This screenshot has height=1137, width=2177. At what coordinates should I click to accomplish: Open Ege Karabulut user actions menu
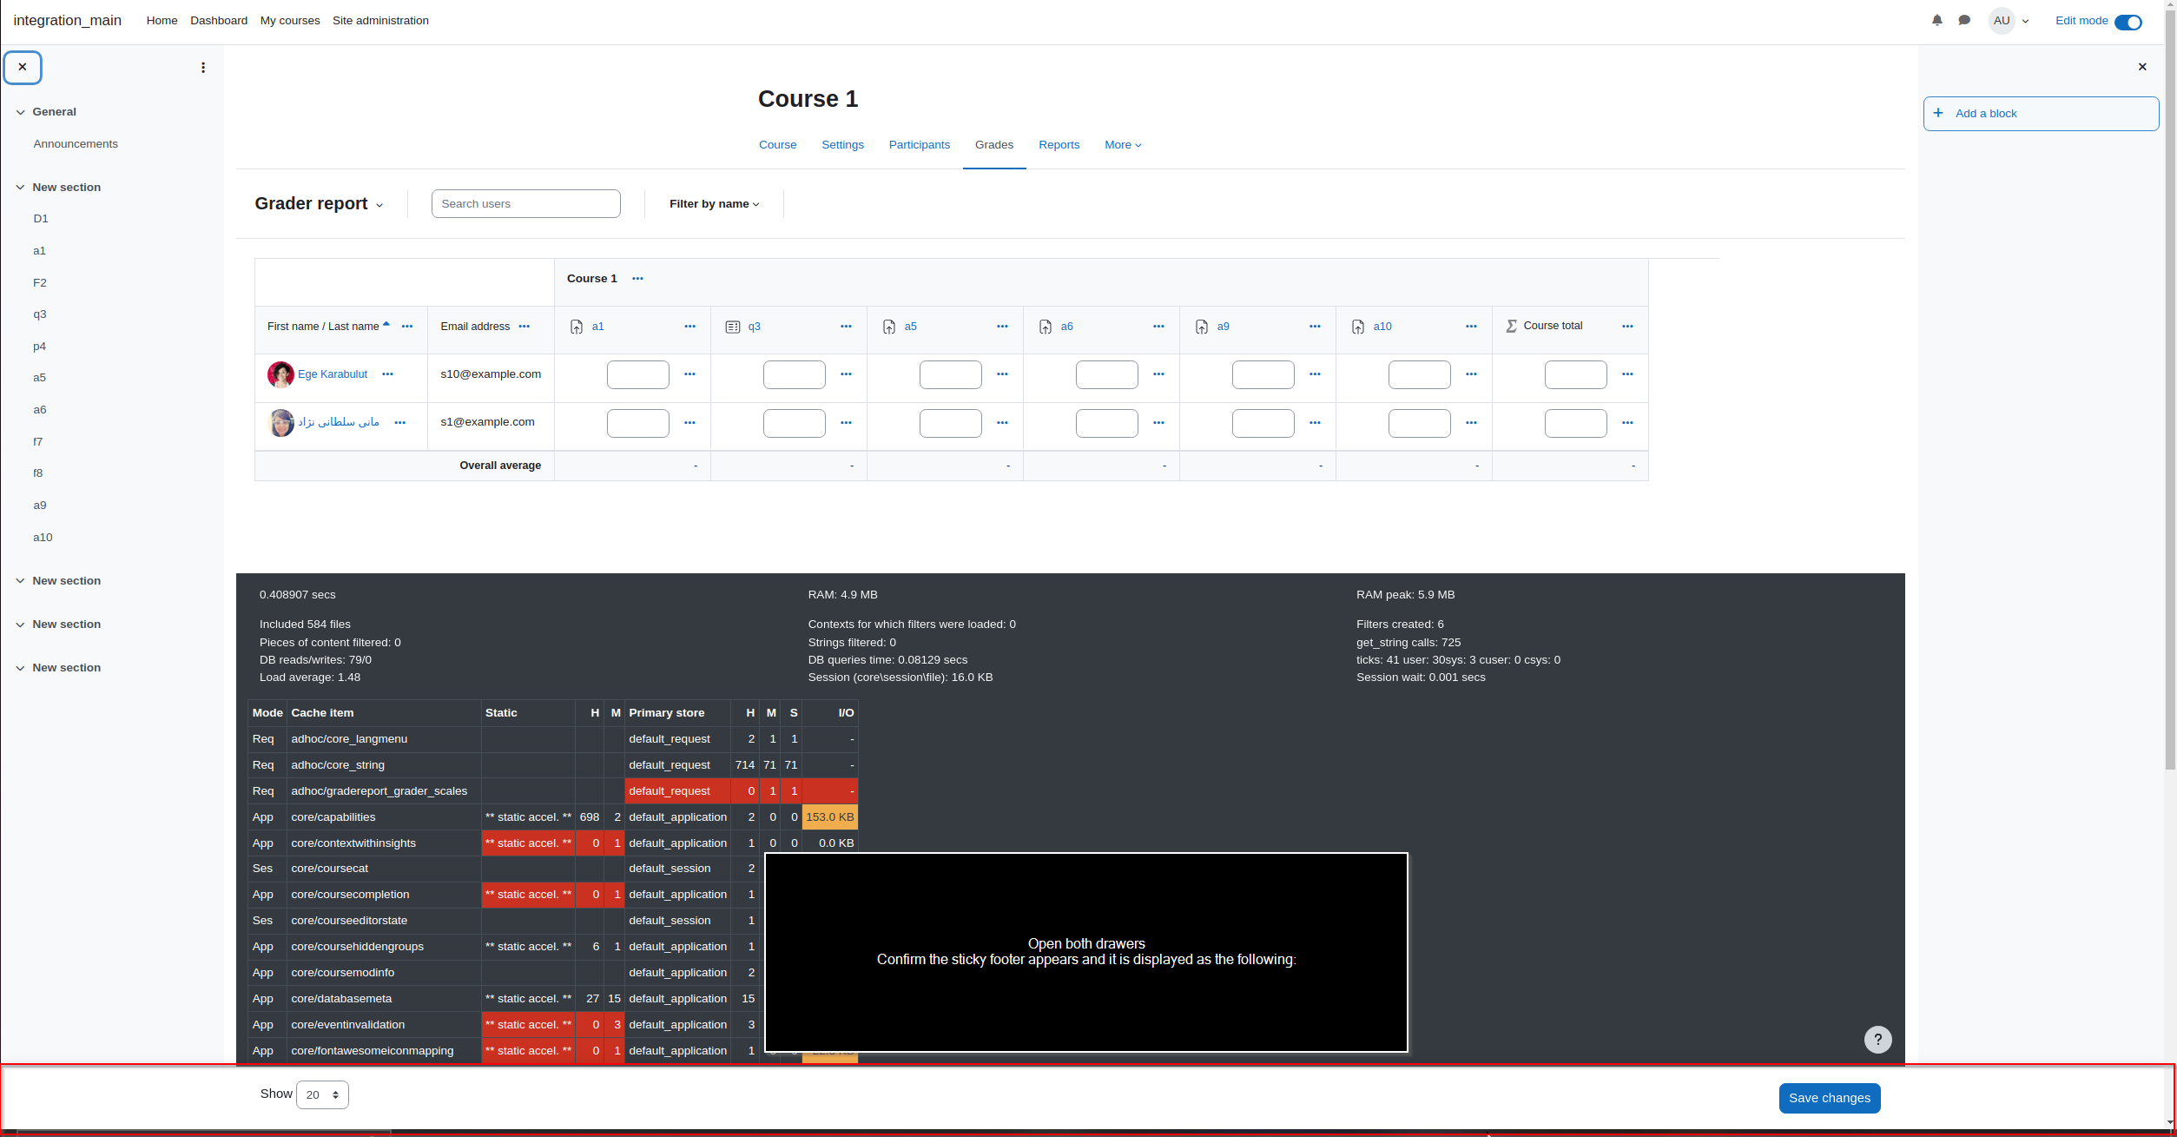(x=388, y=374)
